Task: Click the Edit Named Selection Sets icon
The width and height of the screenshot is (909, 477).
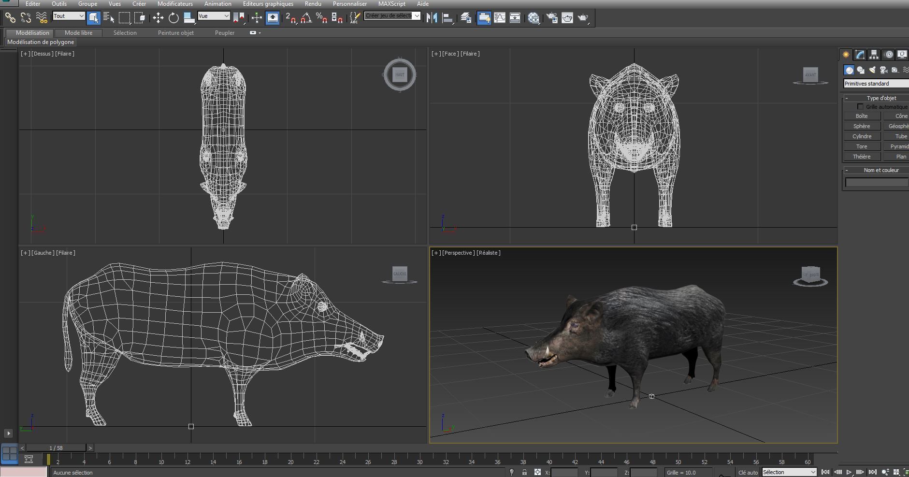Action: pyautogui.click(x=355, y=18)
